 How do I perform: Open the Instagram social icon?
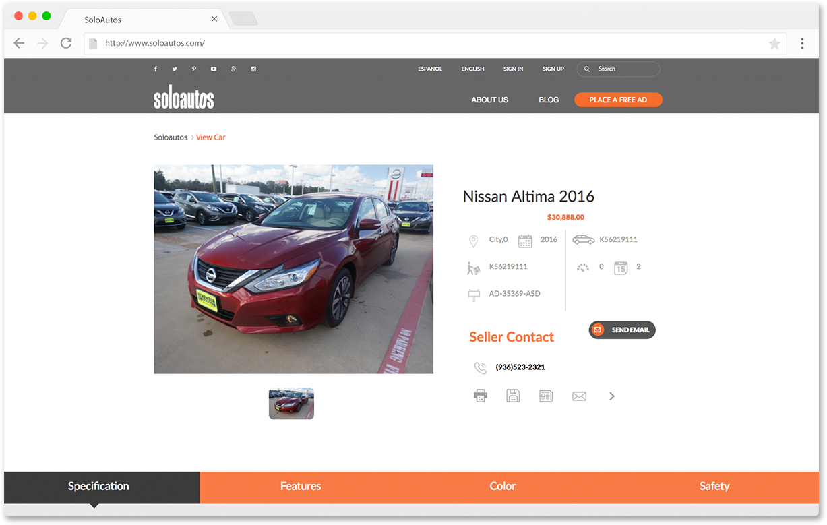pos(253,69)
